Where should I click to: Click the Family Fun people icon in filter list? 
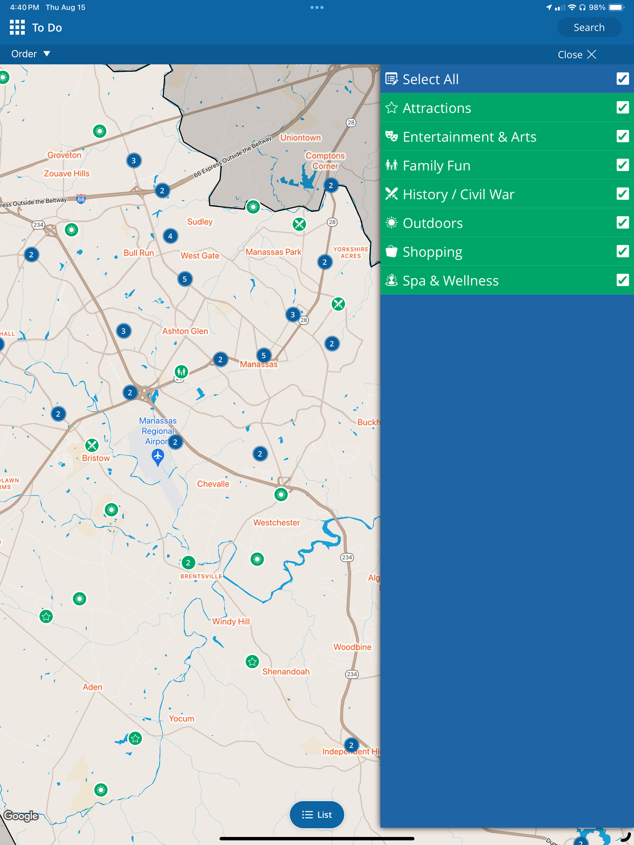pos(391,165)
